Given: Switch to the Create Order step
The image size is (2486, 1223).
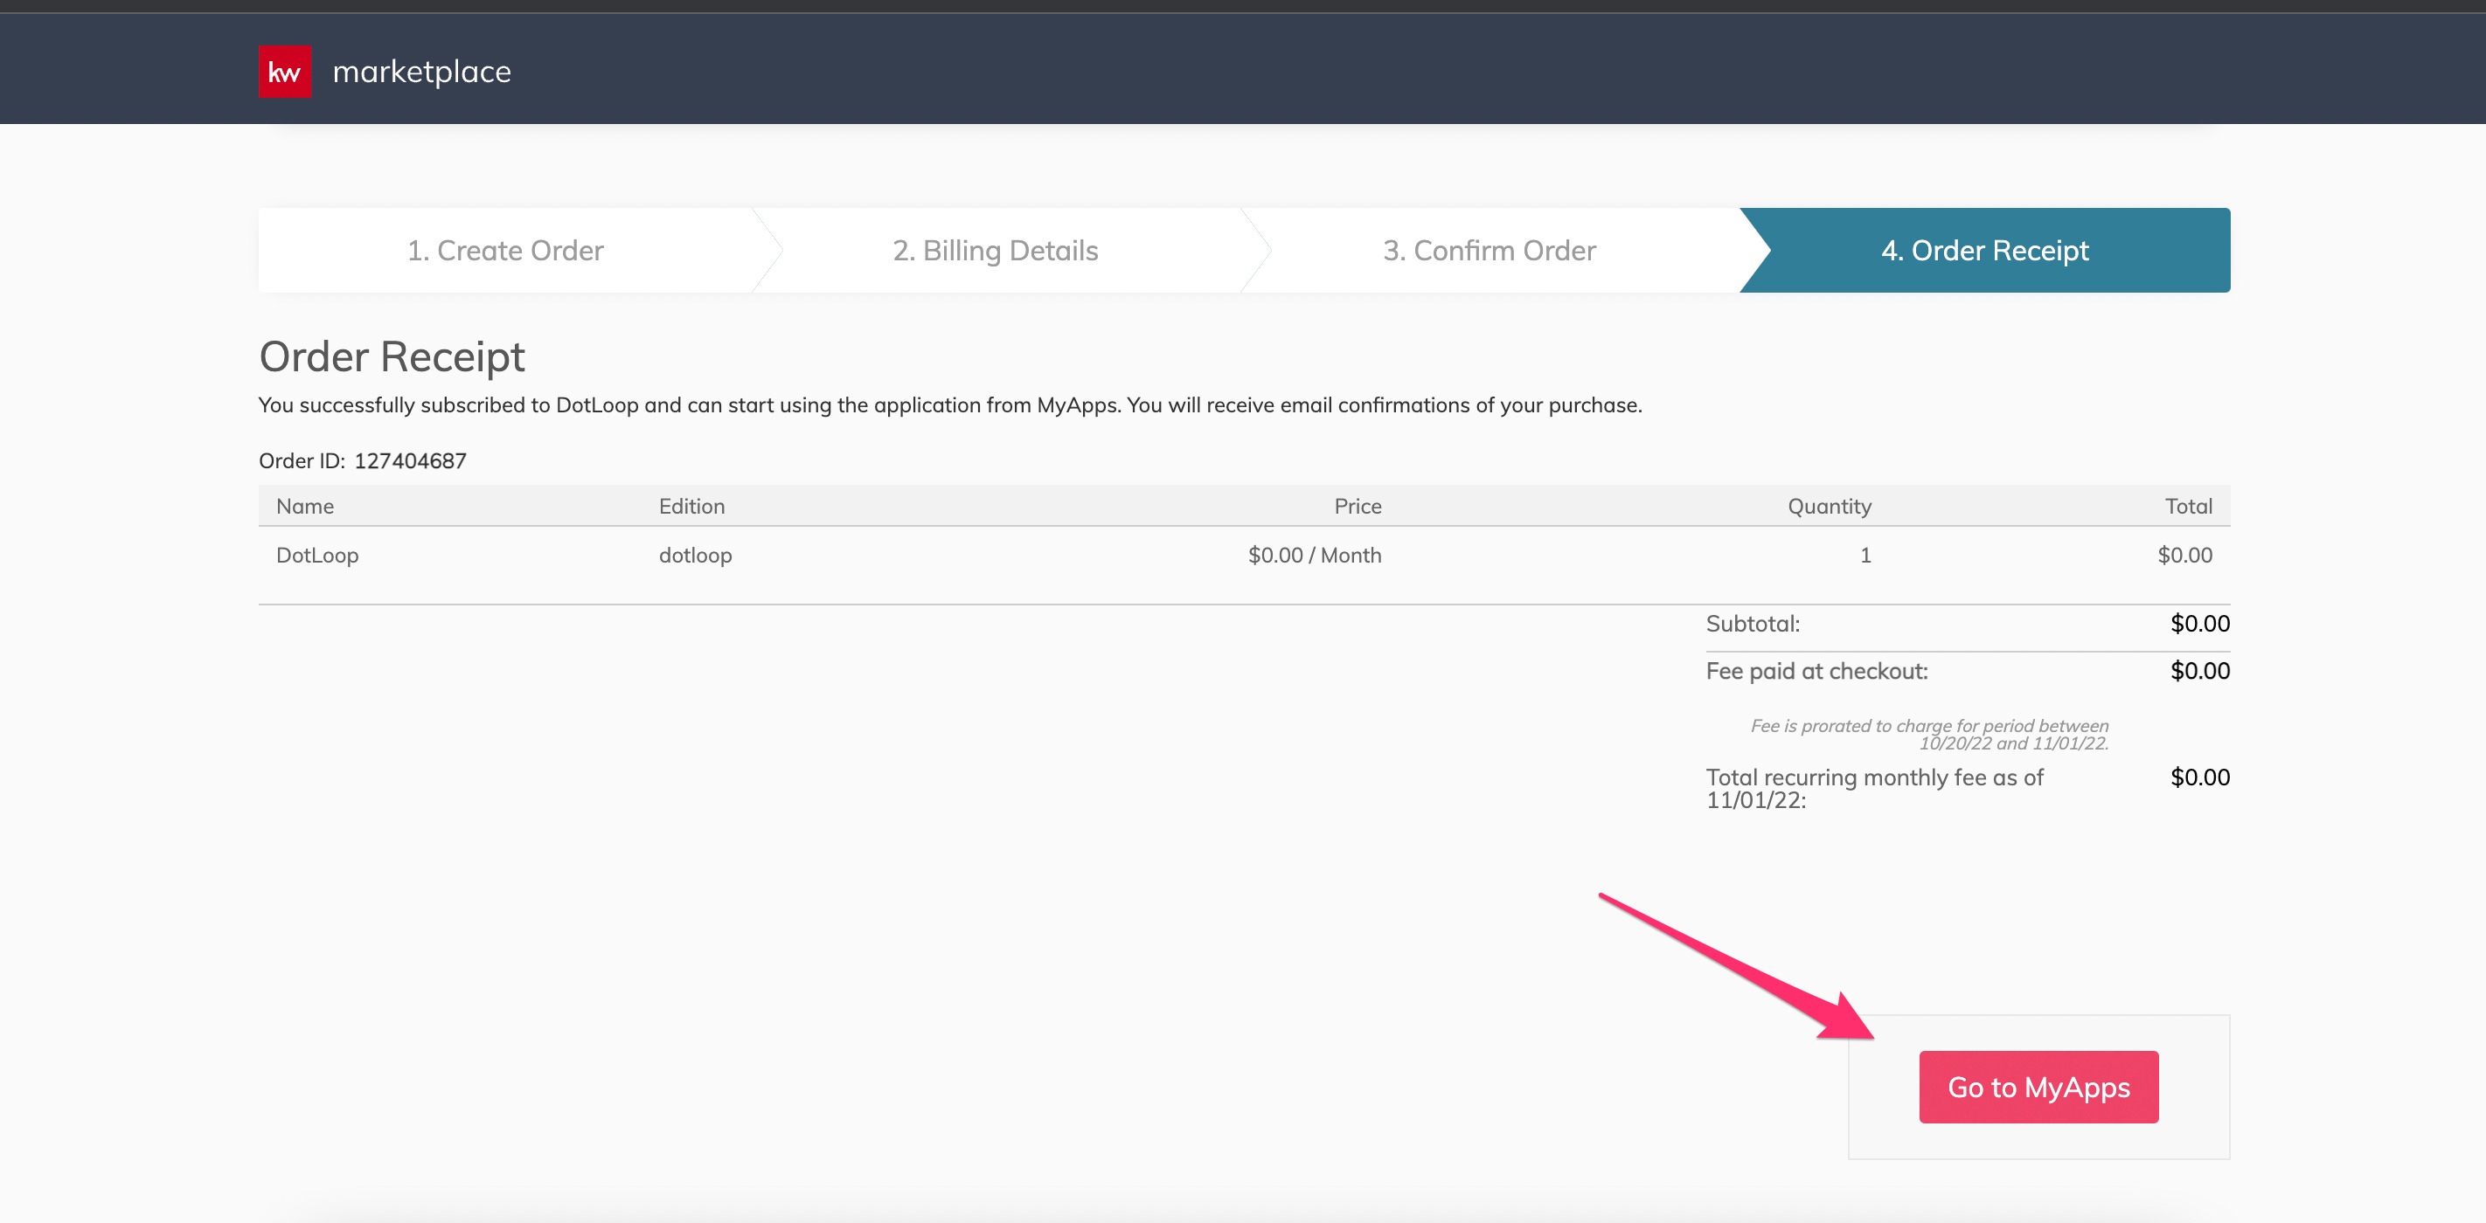Looking at the screenshot, I should pos(507,250).
